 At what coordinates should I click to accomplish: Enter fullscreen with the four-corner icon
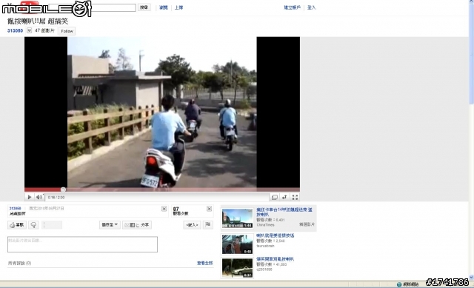[295, 198]
